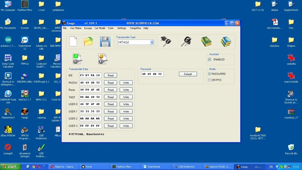Click the Password input field
Image resolution: width=302 pixels, height=170 pixels.
tap(152, 74)
